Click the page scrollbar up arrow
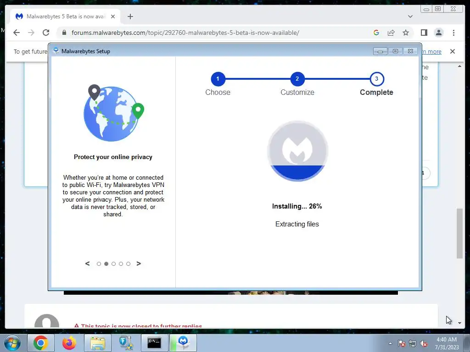This screenshot has width=470, height=352. pos(459,66)
